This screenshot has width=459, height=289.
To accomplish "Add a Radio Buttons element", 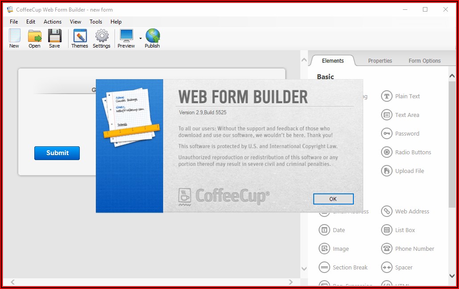I will pyautogui.click(x=406, y=152).
